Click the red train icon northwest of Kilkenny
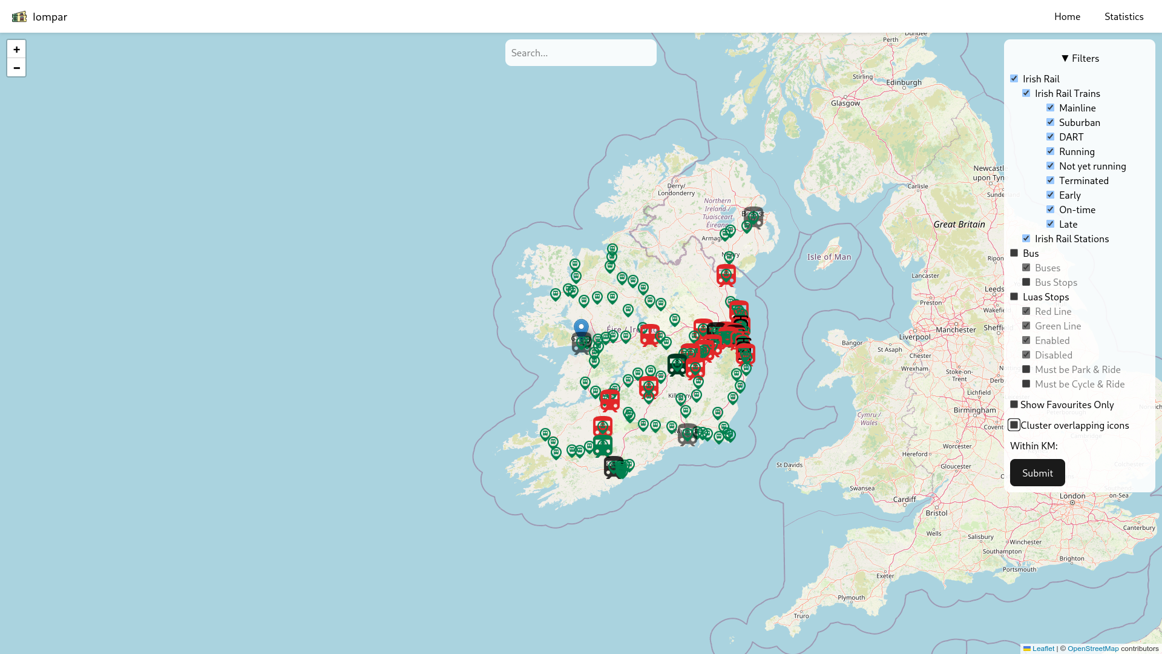The height and width of the screenshot is (654, 1162). point(649,387)
